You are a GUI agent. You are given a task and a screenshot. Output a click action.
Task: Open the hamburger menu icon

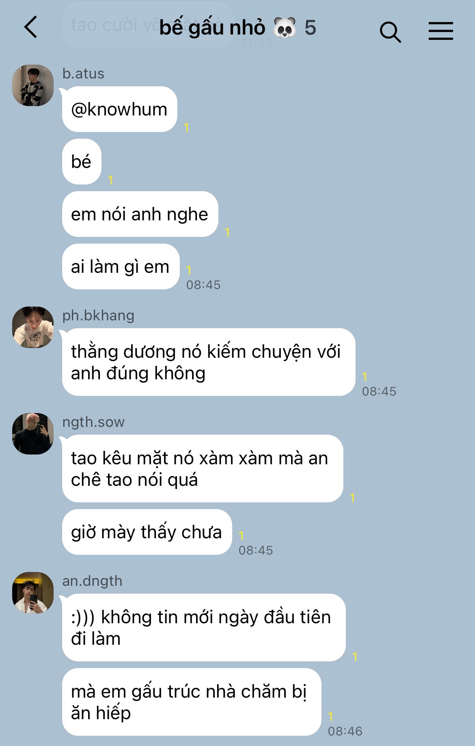(440, 31)
